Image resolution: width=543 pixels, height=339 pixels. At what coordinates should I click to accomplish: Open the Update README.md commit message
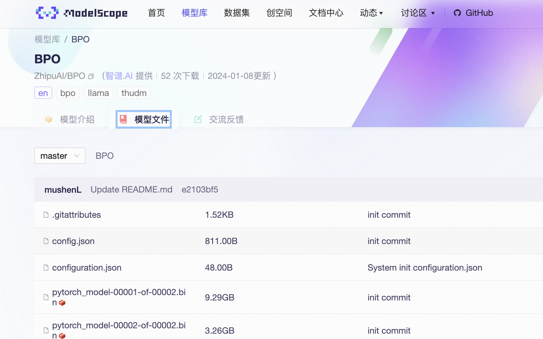click(132, 189)
